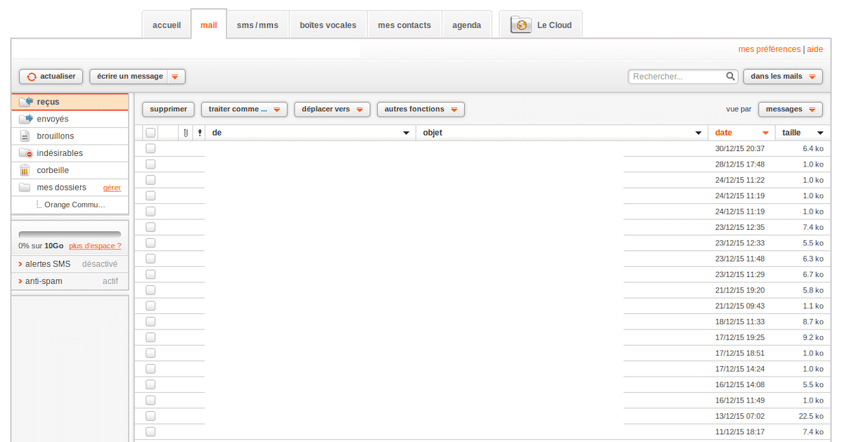Expand the écrire un message dropdown arrow
844x442 pixels.
tap(175, 77)
